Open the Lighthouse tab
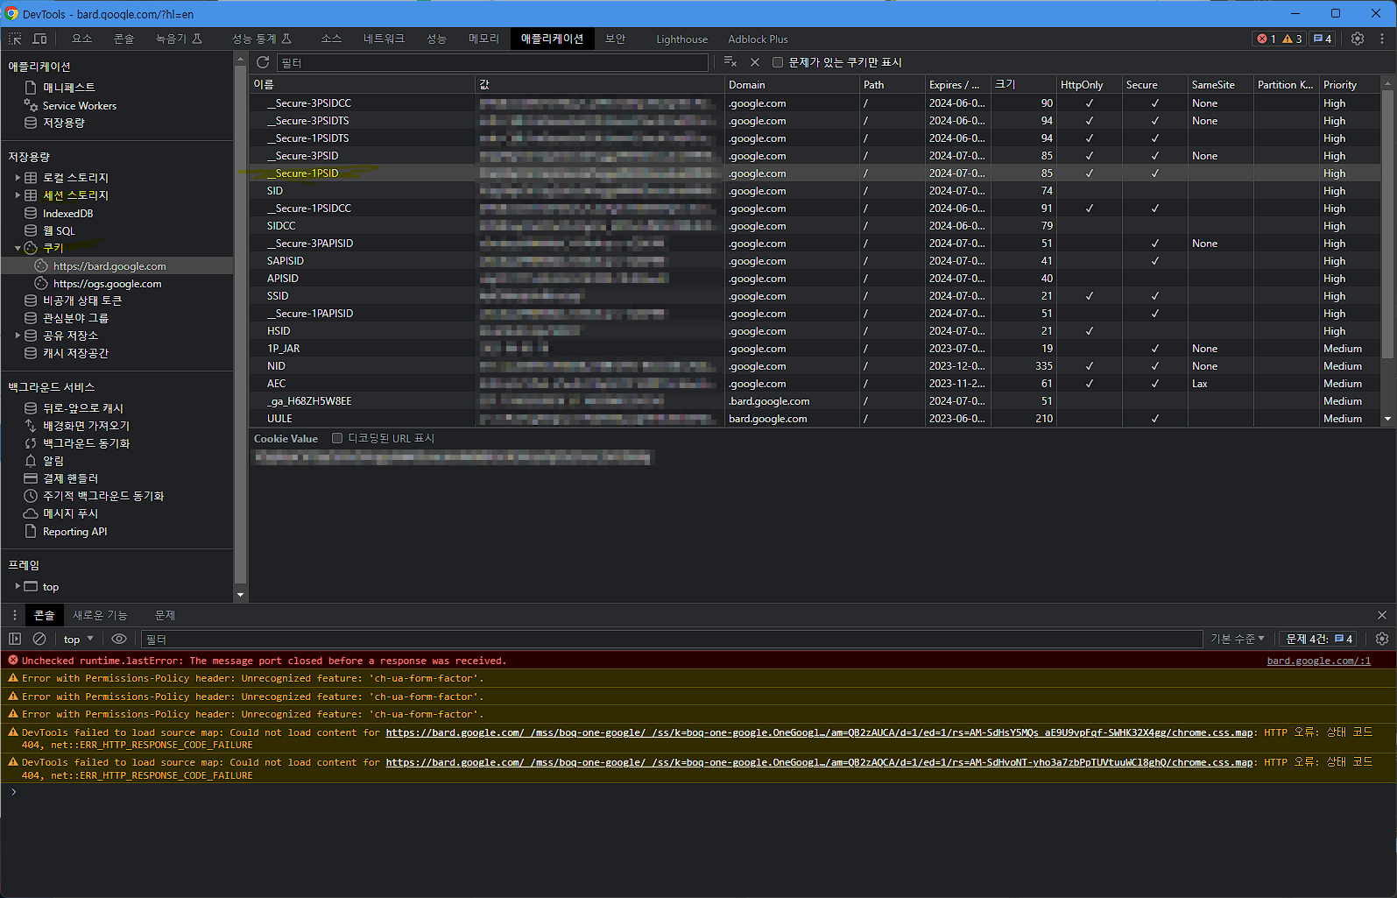Image resolution: width=1397 pixels, height=898 pixels. click(x=681, y=39)
